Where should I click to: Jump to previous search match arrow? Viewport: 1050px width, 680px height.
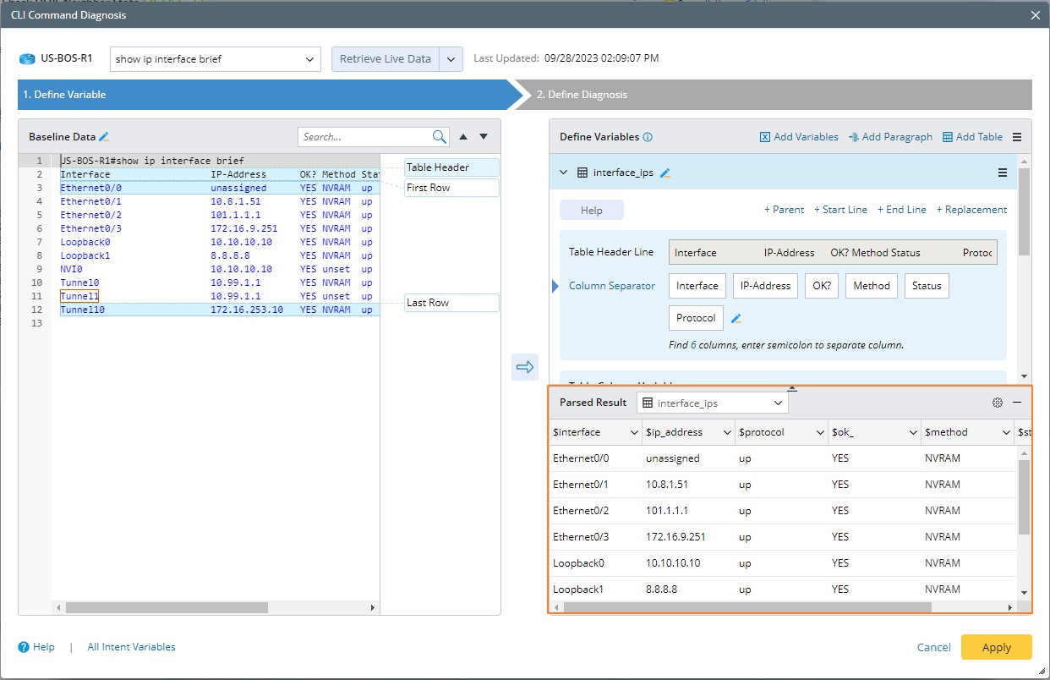(x=463, y=137)
